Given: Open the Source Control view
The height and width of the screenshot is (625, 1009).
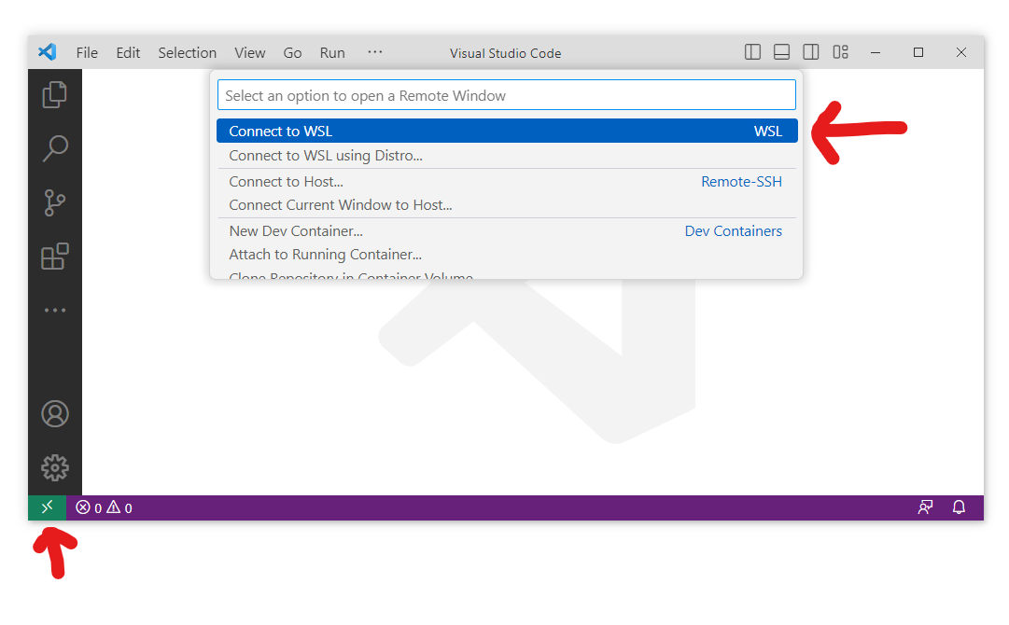Looking at the screenshot, I should [55, 202].
